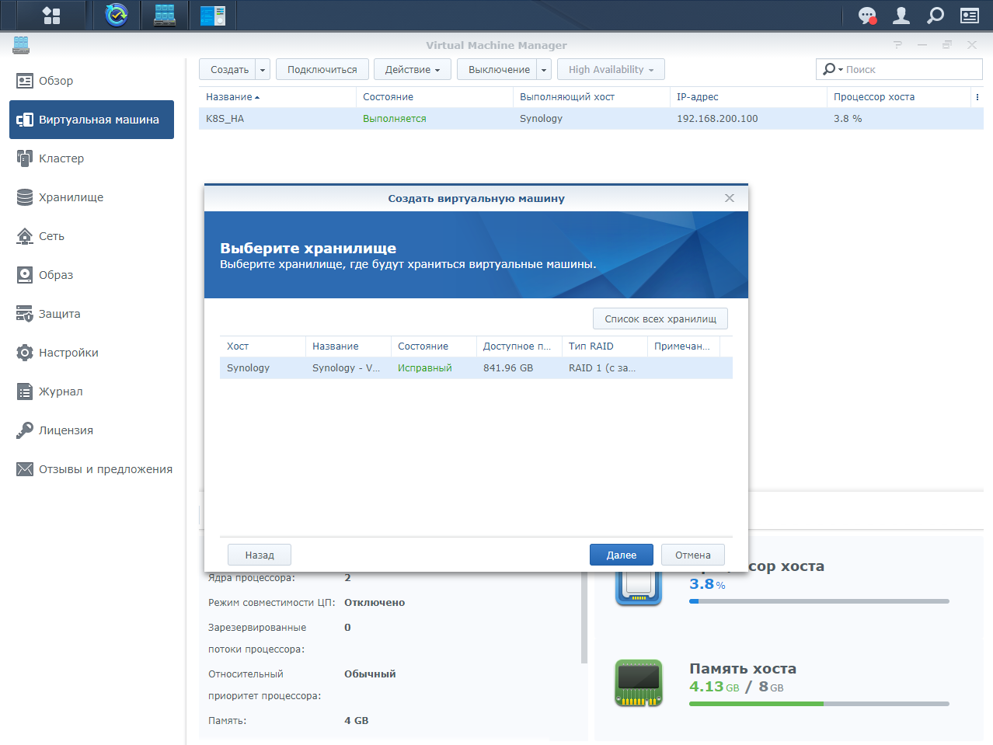Click the Исправный status cell
This screenshot has height=745, width=993.
(424, 368)
